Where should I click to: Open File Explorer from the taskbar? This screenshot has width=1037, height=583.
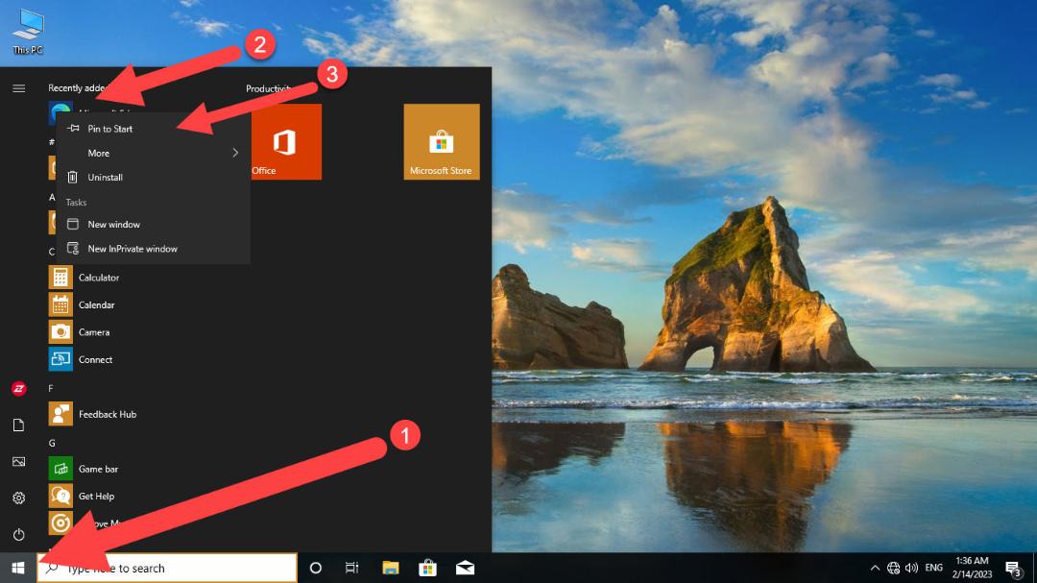click(390, 568)
